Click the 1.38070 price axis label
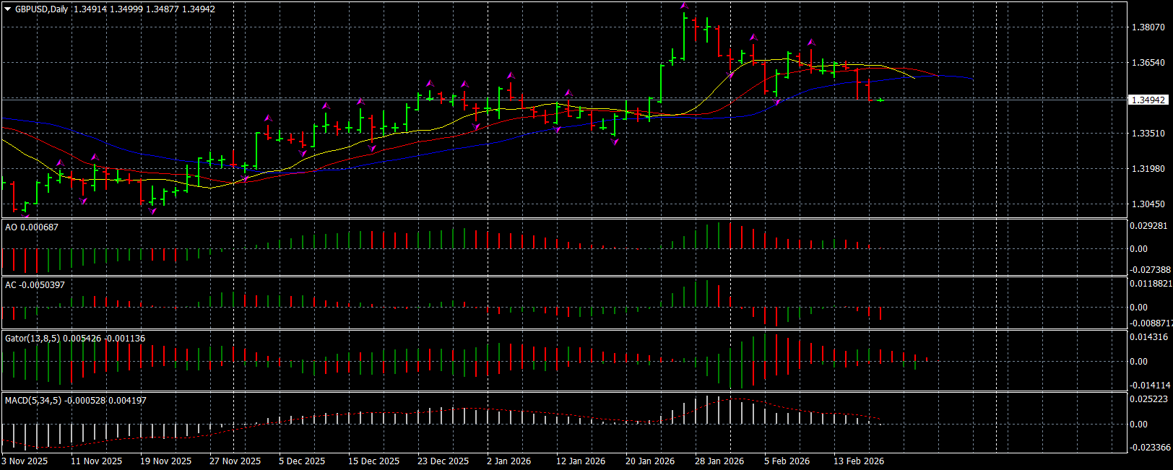This screenshot has width=1173, height=470. pyautogui.click(x=1148, y=27)
